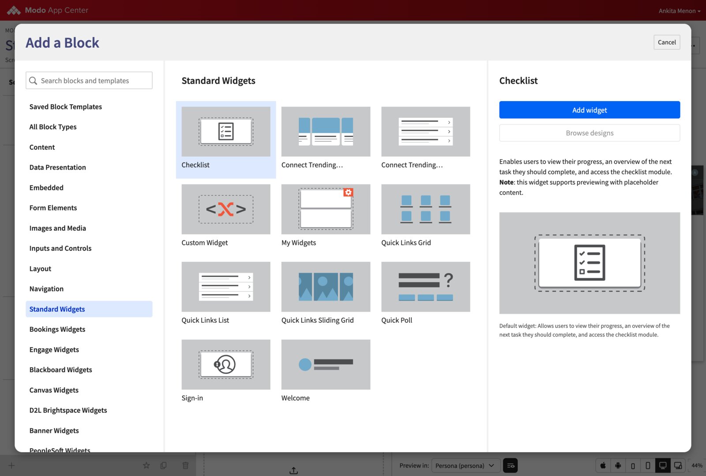This screenshot has height=476, width=706.
Task: Open Banner Widgets category
Action: click(89, 431)
